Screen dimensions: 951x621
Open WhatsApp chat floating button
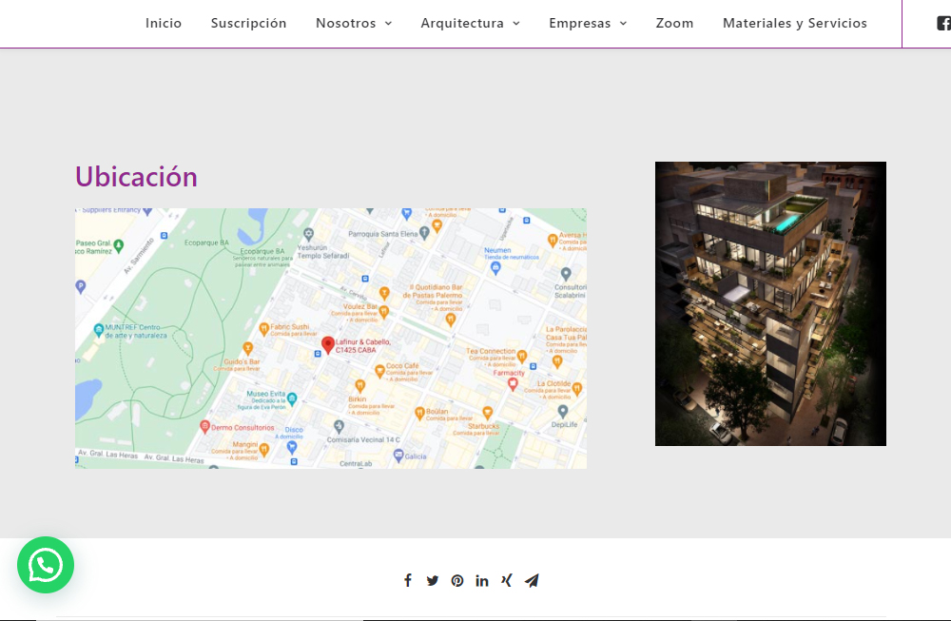click(46, 565)
